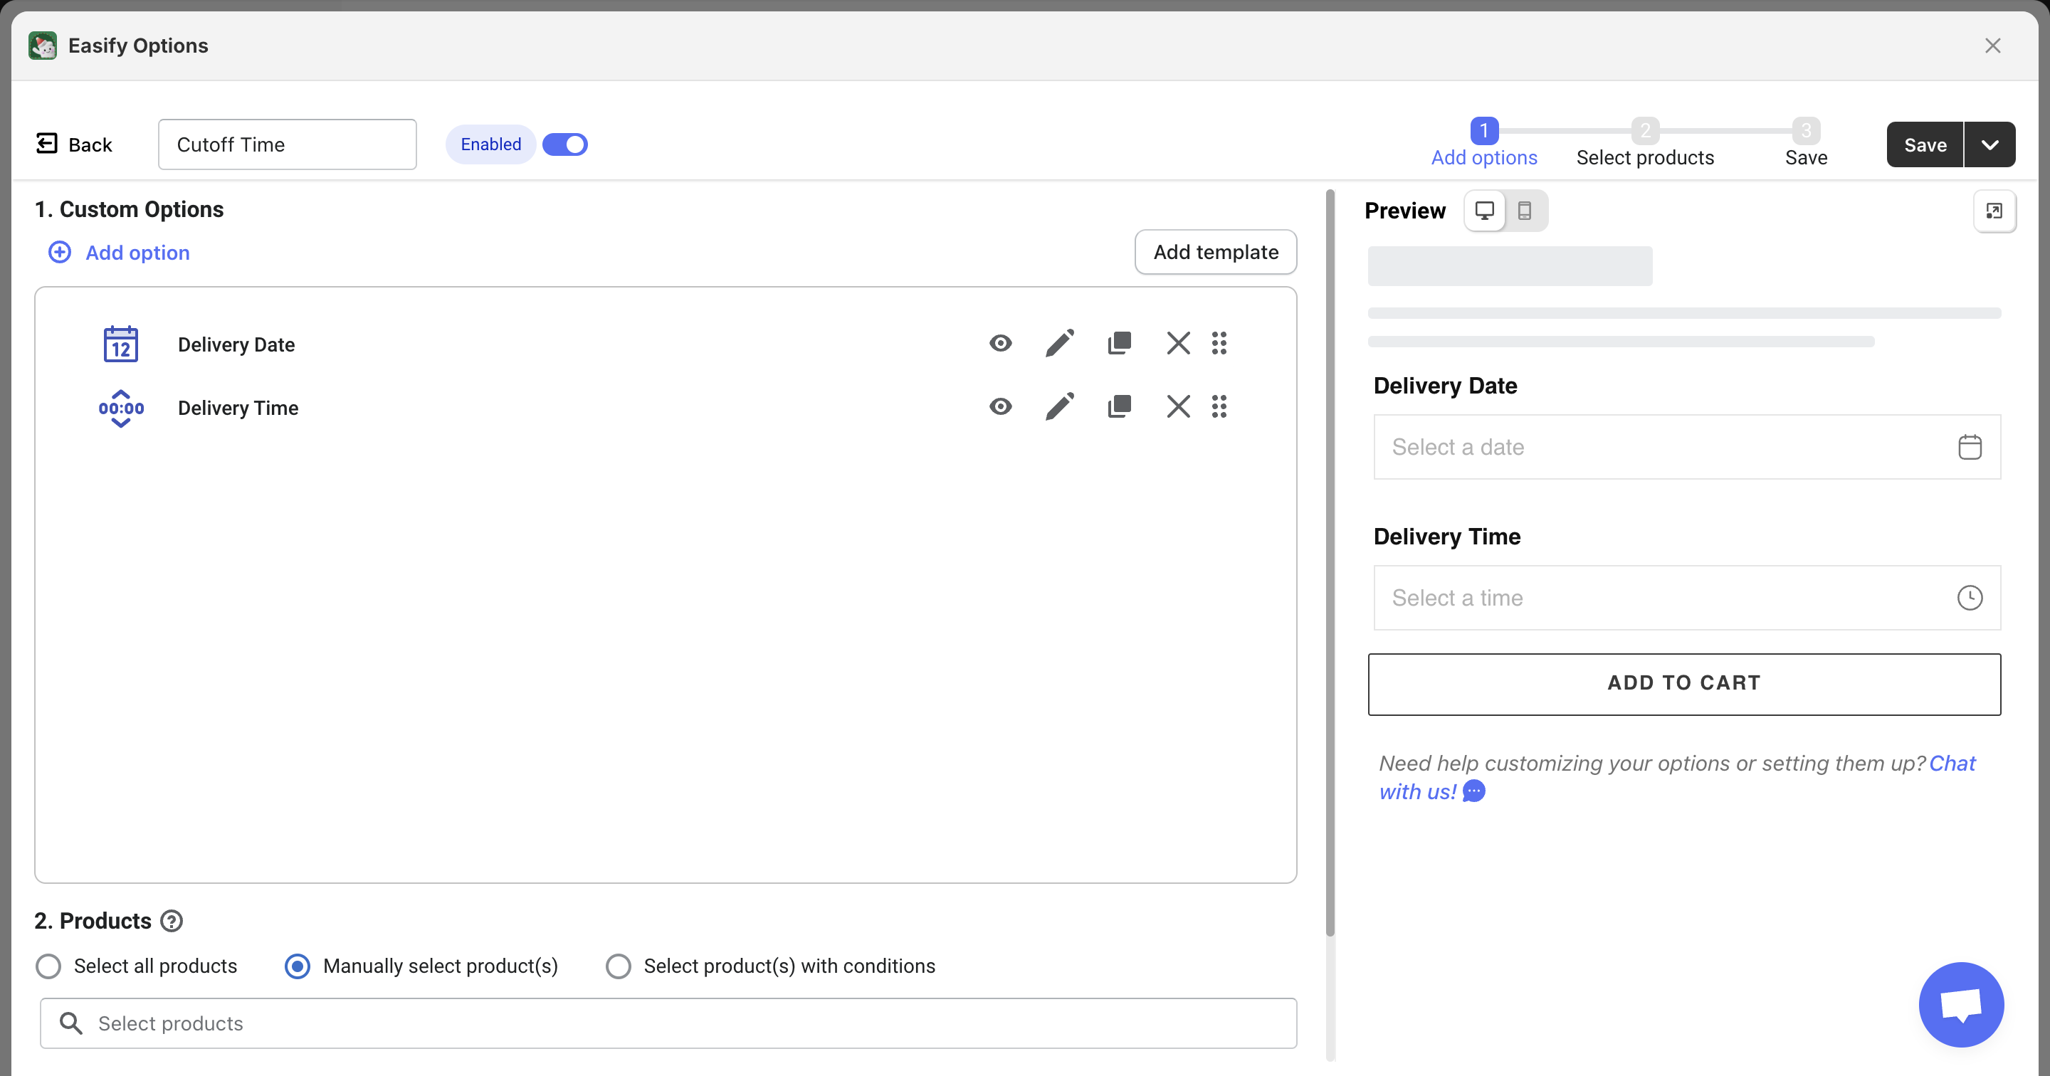Switch preview to mobile view
The width and height of the screenshot is (2050, 1076).
coord(1524,211)
